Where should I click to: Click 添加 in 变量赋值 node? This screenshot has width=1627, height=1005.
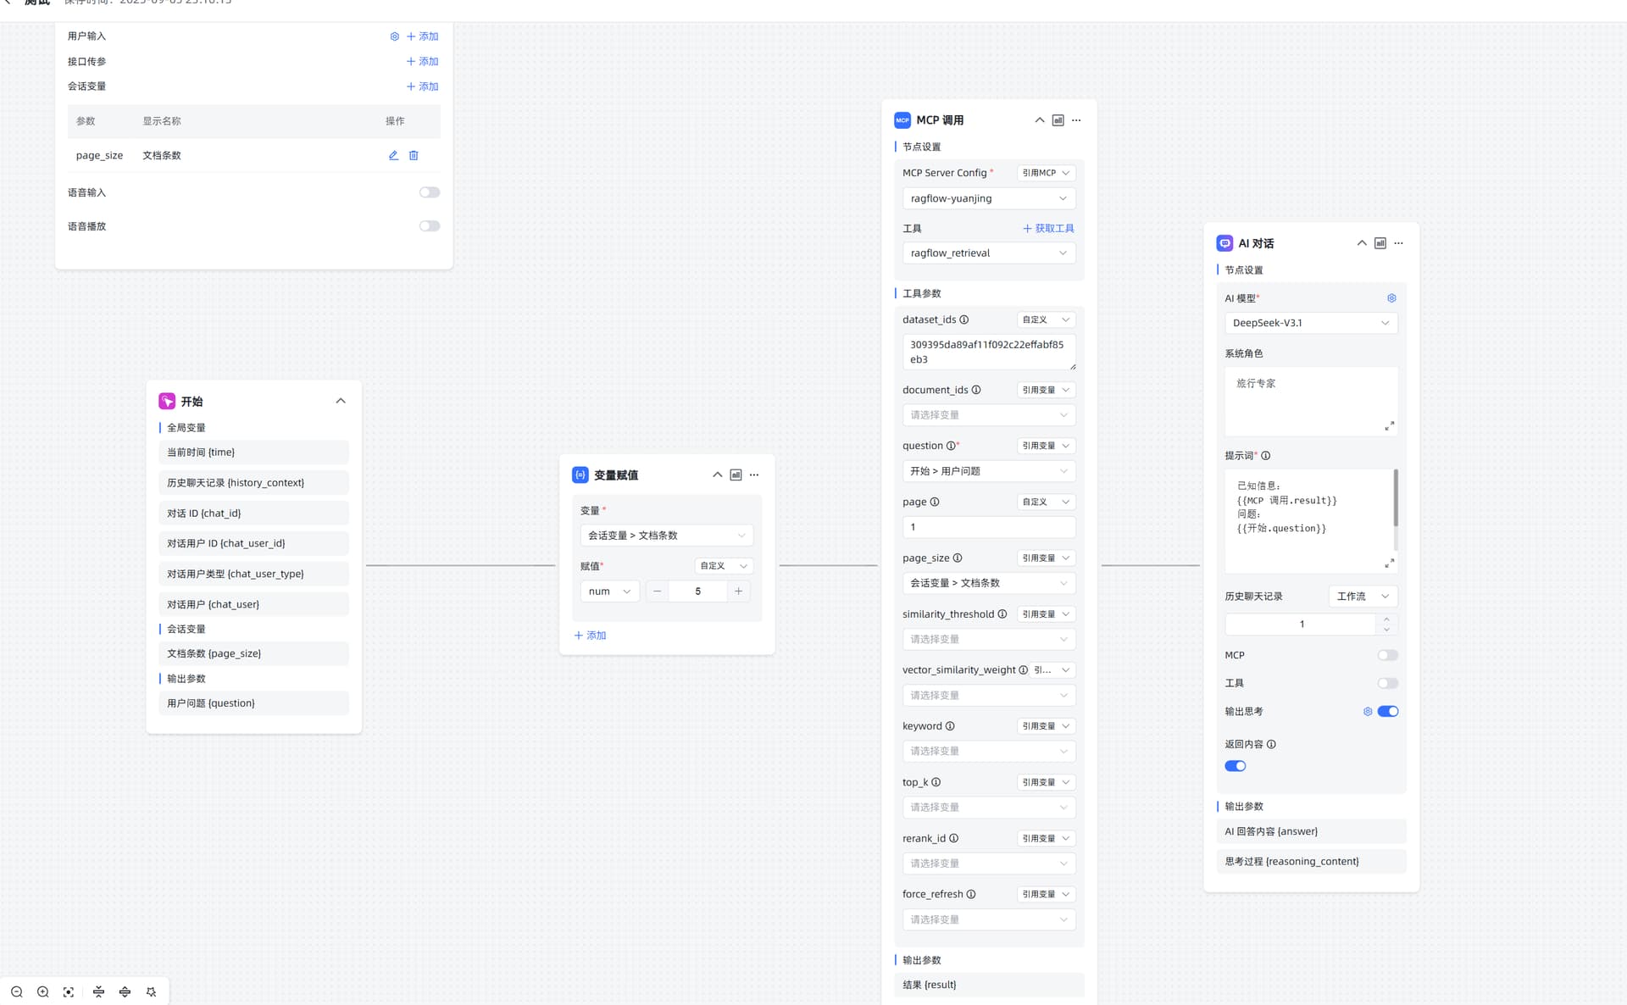click(590, 636)
